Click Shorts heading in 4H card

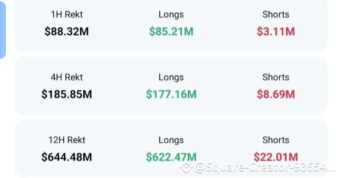(x=276, y=77)
